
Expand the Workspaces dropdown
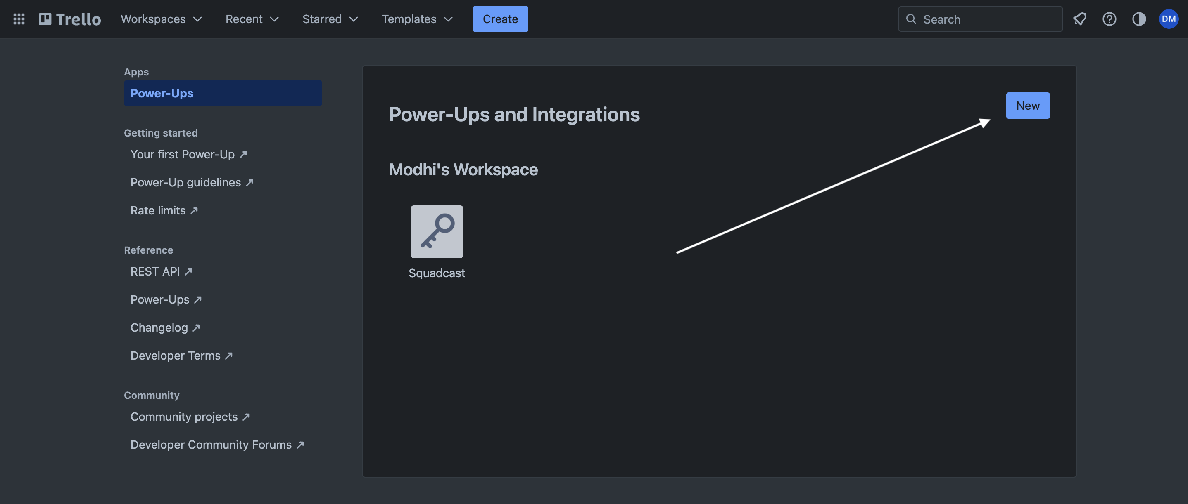tap(161, 19)
